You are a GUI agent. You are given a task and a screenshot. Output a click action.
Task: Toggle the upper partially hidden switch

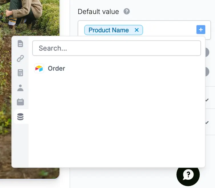pos(207,52)
